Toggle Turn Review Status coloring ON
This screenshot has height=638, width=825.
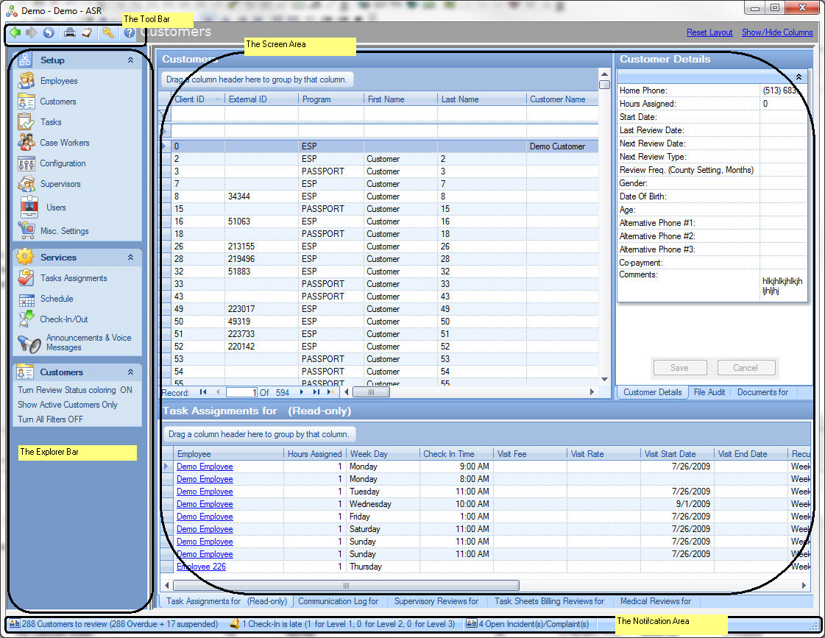point(74,390)
